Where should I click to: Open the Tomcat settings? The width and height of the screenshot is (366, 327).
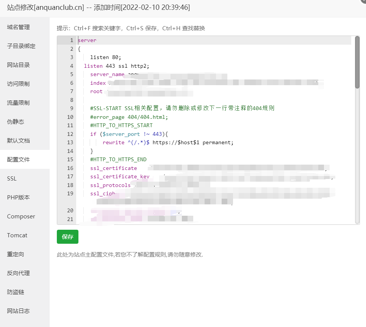click(x=17, y=235)
